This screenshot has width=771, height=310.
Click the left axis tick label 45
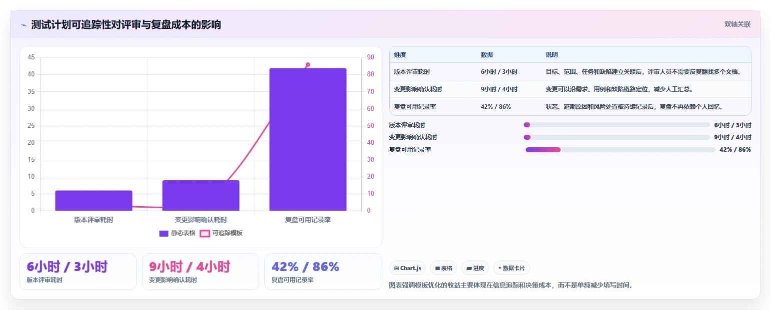[x=31, y=57]
